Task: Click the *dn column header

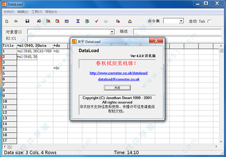Action: (x=60, y=46)
